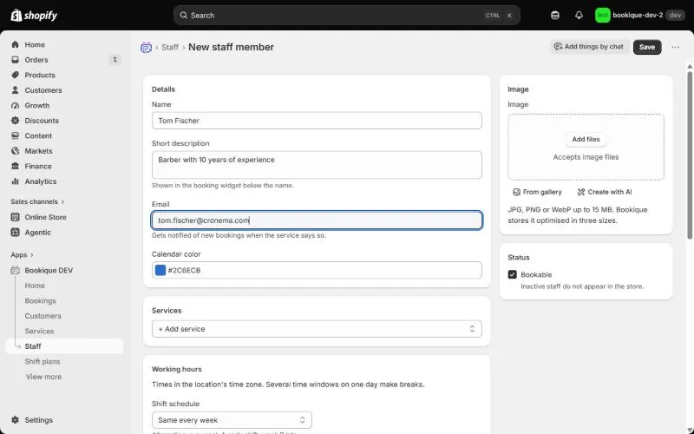Click the Email input field
694x434 pixels.
pyautogui.click(x=317, y=220)
